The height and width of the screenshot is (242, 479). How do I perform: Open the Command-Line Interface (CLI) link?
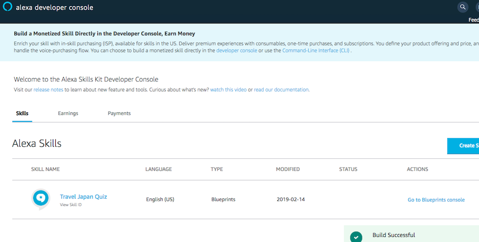pyautogui.click(x=316, y=51)
